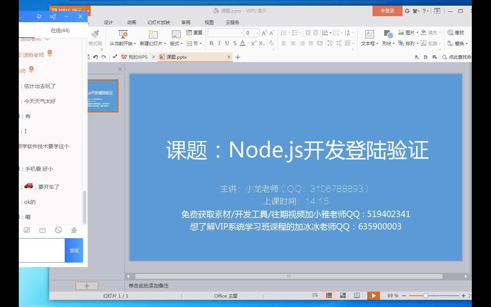Click the Reset (重置) button
The width and height of the screenshot is (491, 307).
click(x=194, y=33)
